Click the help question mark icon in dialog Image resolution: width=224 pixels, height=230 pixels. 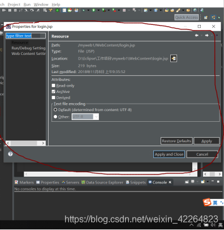tap(10, 154)
